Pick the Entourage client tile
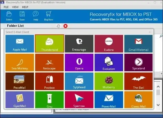 (79, 44)
